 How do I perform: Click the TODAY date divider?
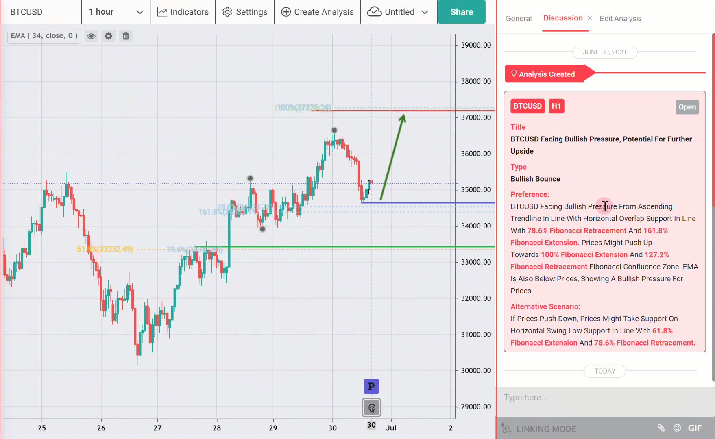click(604, 371)
